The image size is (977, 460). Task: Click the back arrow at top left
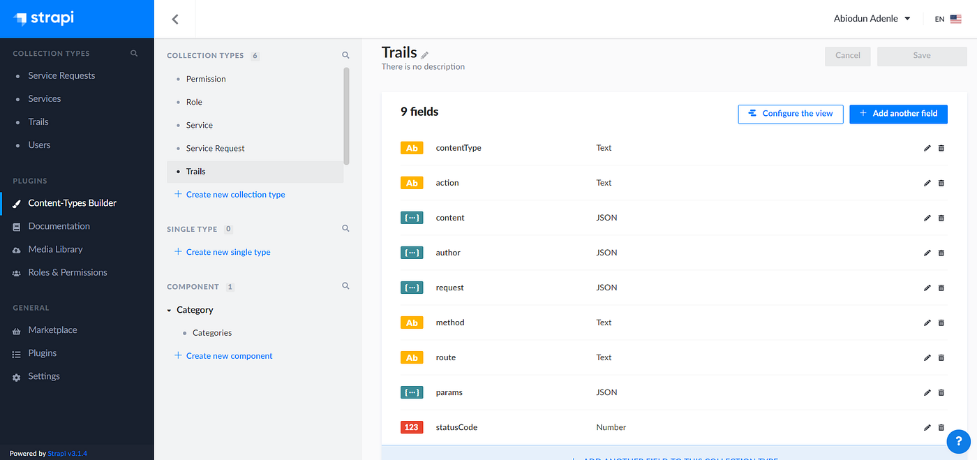point(174,18)
